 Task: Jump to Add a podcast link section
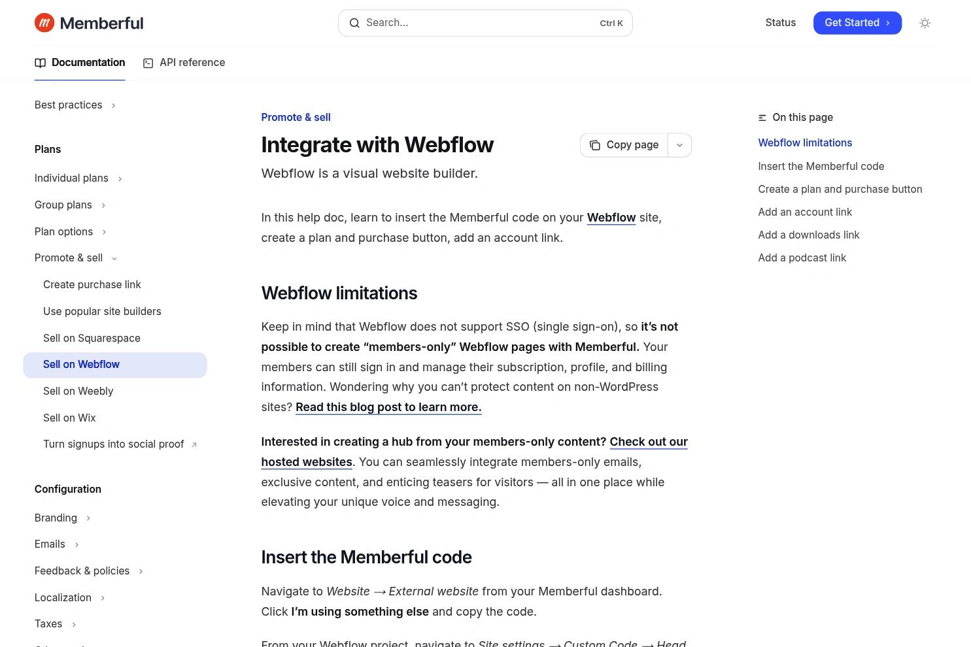(x=802, y=257)
